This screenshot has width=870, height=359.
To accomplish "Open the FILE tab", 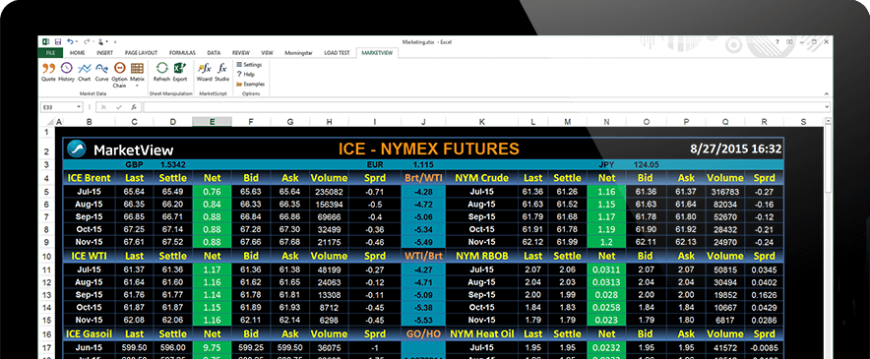I will [50, 53].
